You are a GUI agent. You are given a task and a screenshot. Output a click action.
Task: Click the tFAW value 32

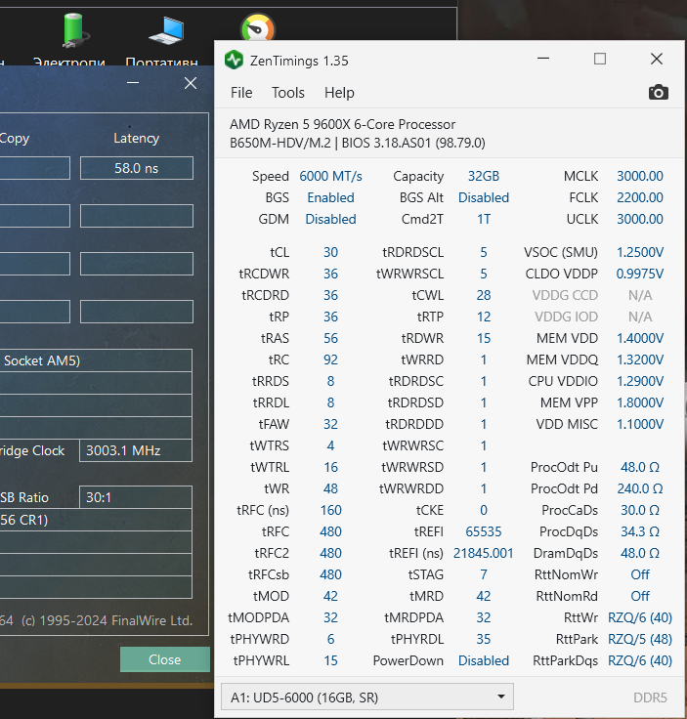point(330,424)
